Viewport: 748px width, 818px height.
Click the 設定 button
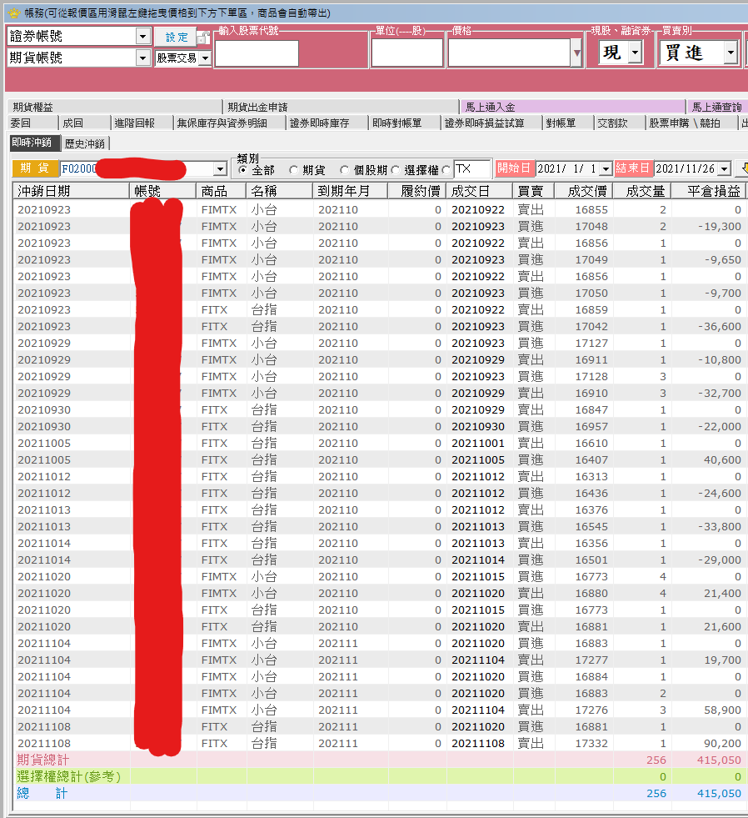(x=177, y=37)
